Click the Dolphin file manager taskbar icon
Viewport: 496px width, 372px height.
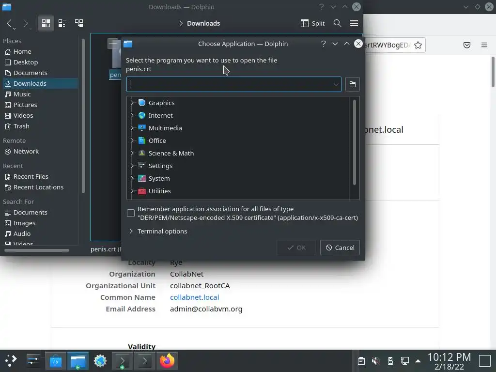78,360
